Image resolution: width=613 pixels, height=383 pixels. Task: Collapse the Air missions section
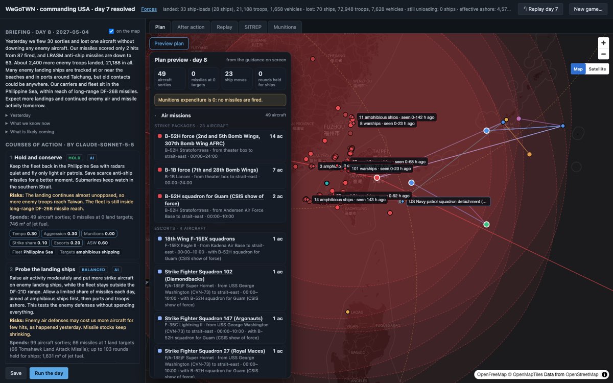point(220,115)
